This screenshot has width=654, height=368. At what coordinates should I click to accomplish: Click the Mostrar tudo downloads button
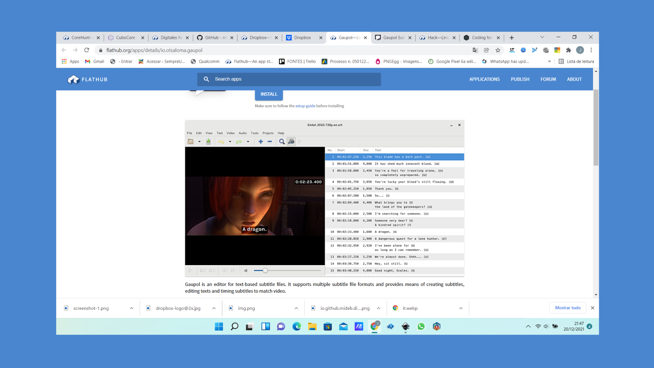coord(567,308)
